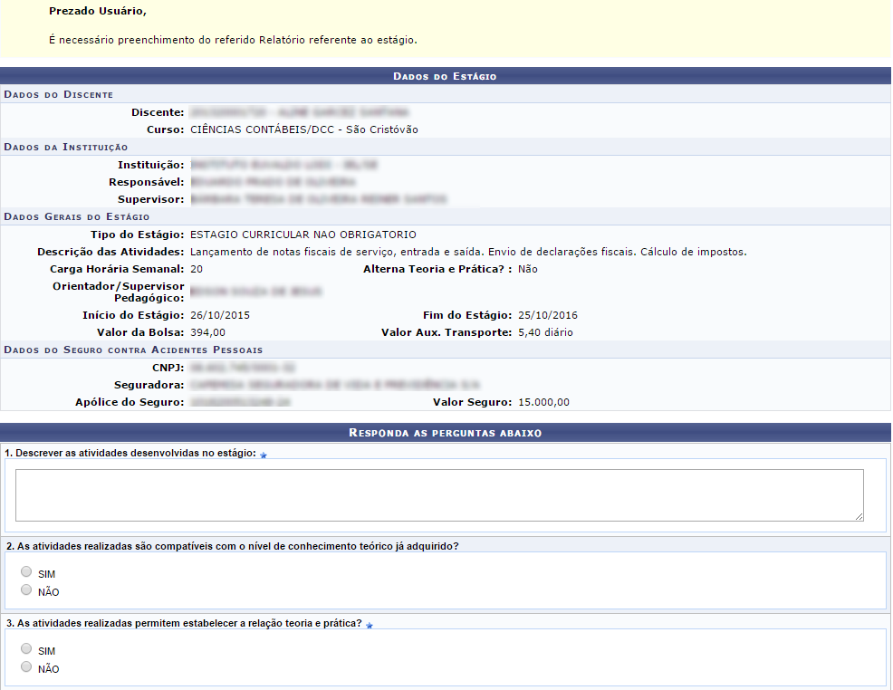Choose NÃO for question 3 teoria e prática

[x=26, y=666]
